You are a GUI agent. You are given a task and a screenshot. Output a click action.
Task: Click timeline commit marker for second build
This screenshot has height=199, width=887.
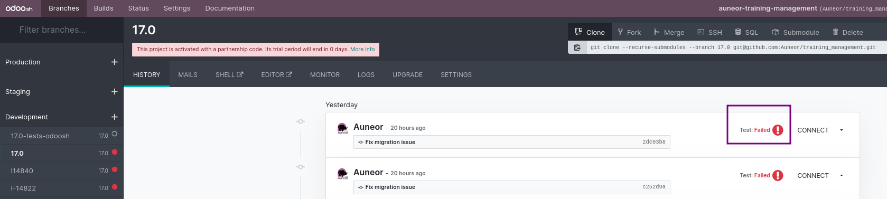301,167
